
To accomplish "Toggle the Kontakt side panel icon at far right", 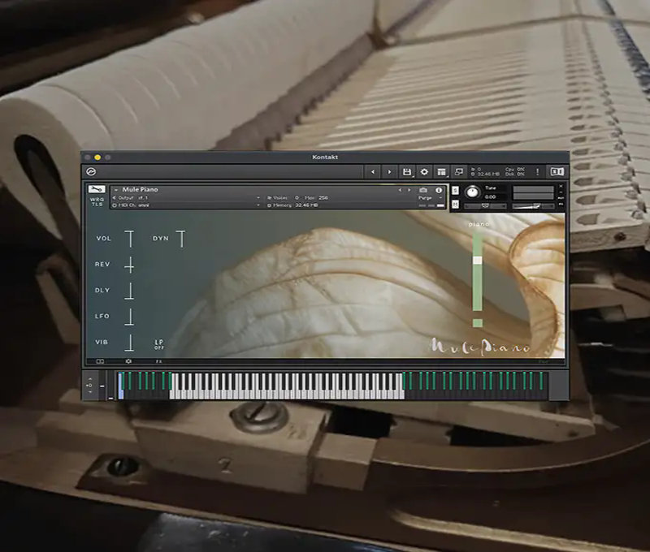I will pyautogui.click(x=557, y=172).
